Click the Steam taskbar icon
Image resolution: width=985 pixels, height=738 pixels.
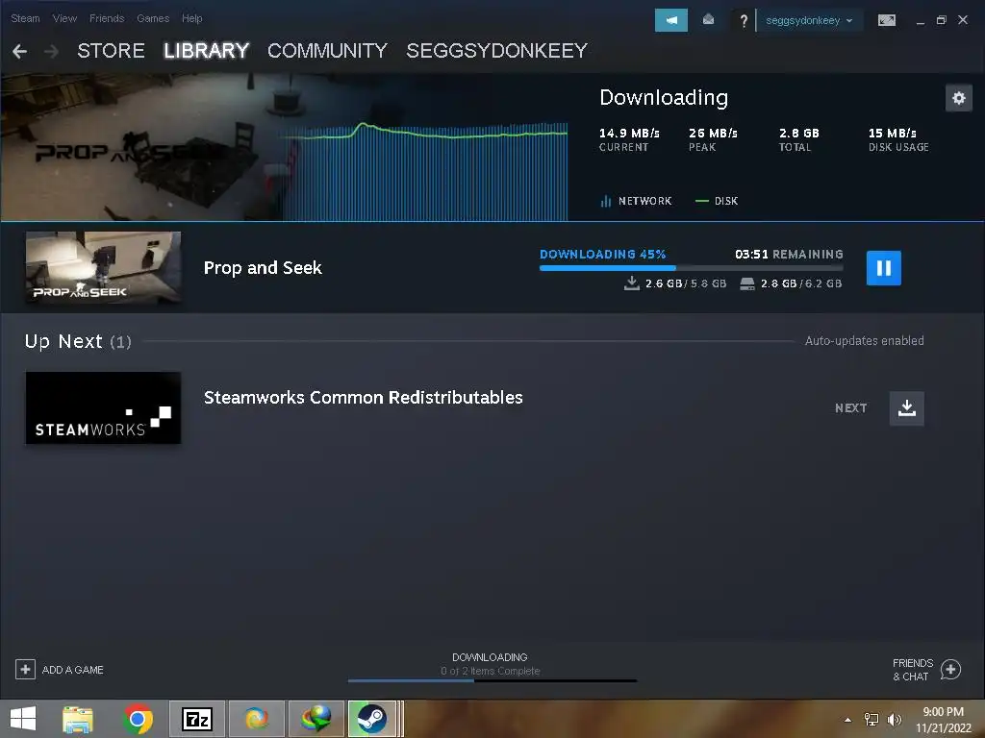tap(372, 719)
